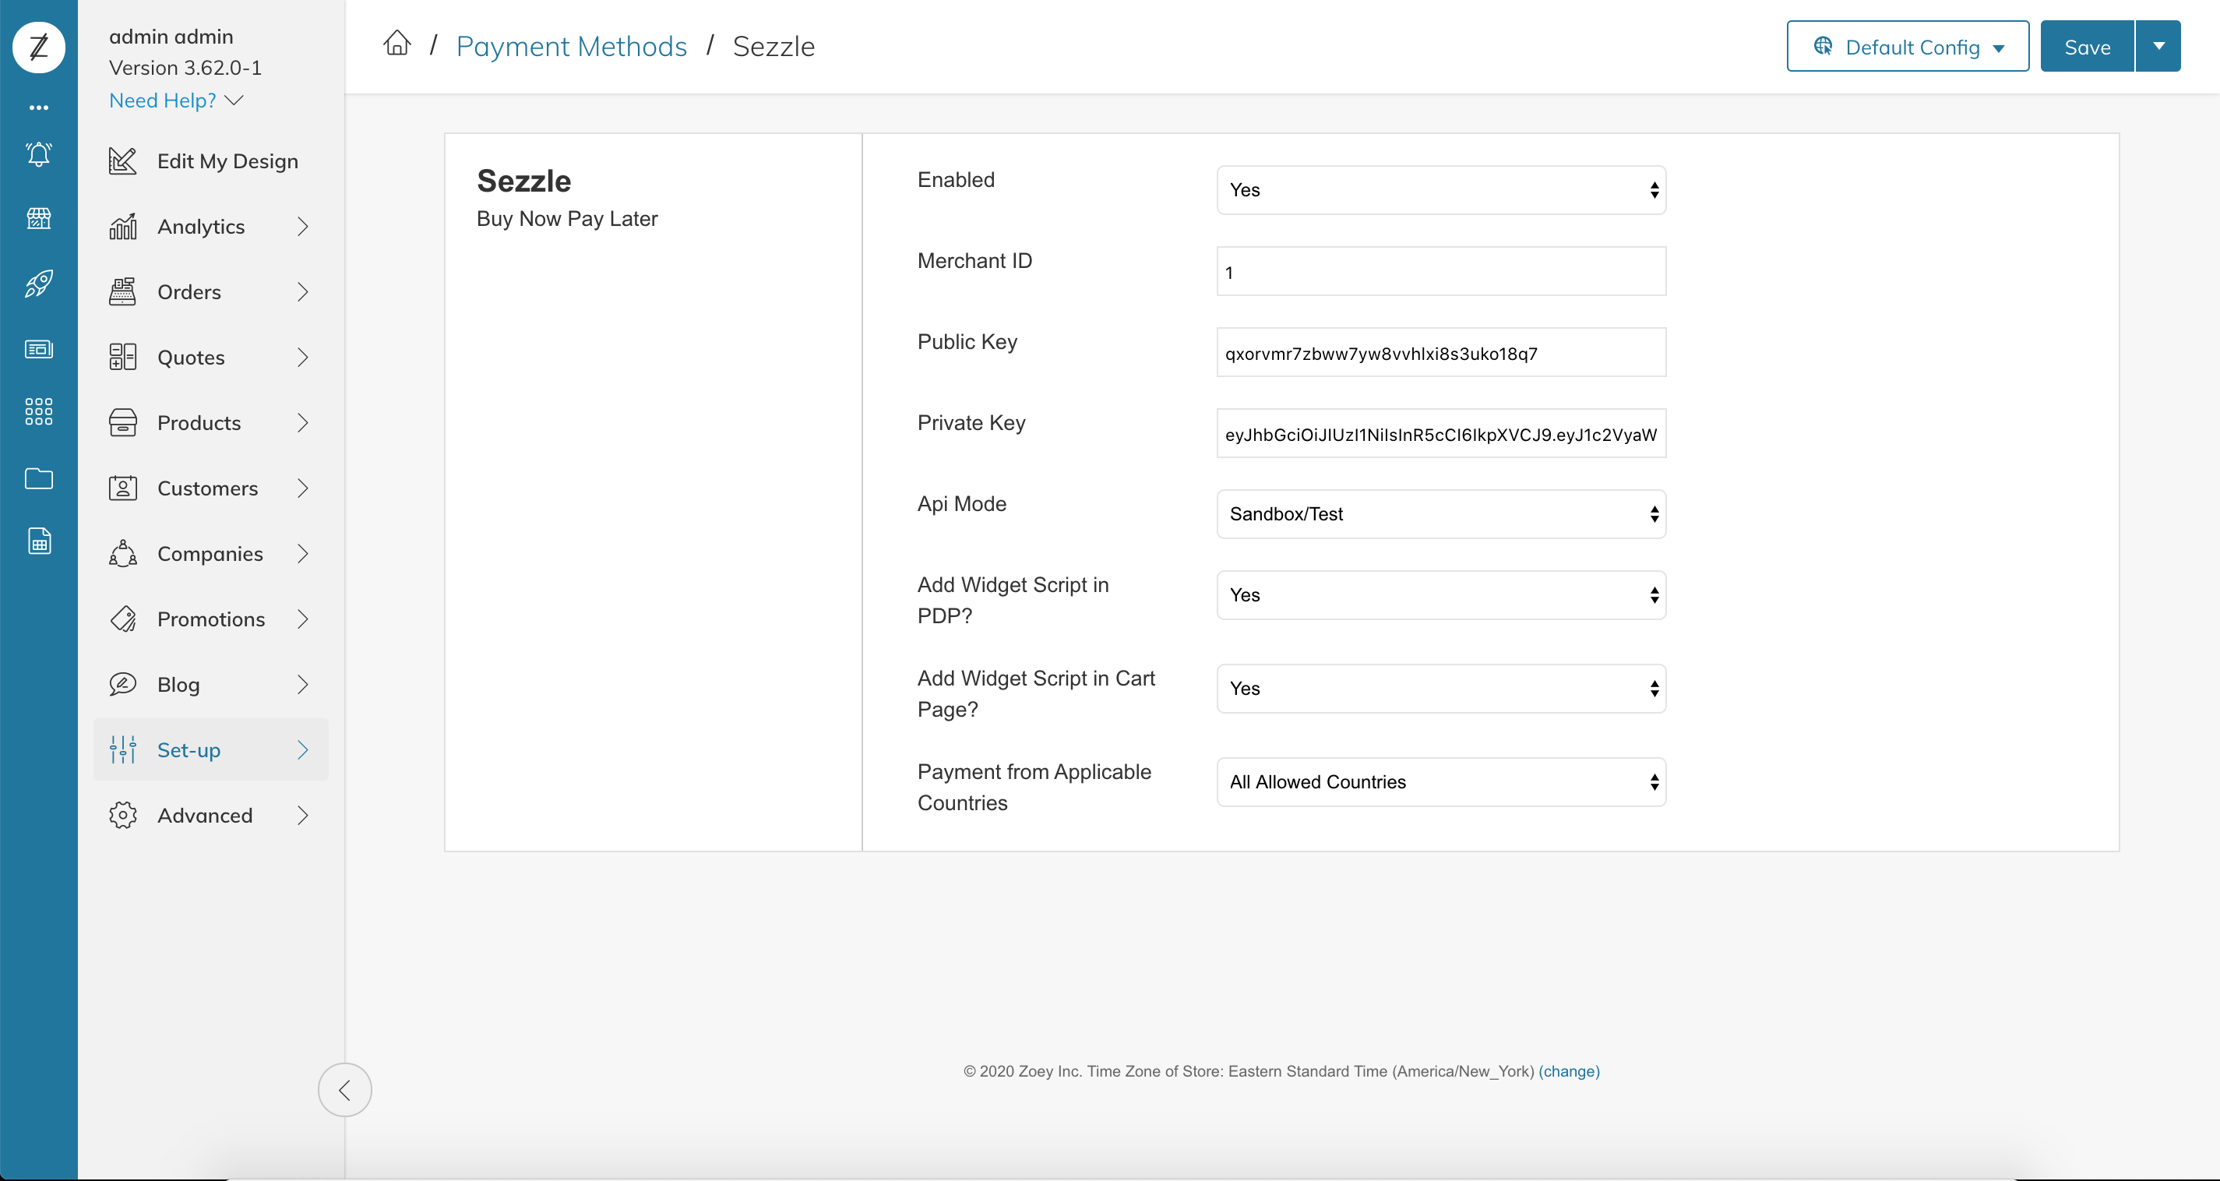Click into the Merchant ID field
2220x1181 pixels.
pyautogui.click(x=1440, y=273)
